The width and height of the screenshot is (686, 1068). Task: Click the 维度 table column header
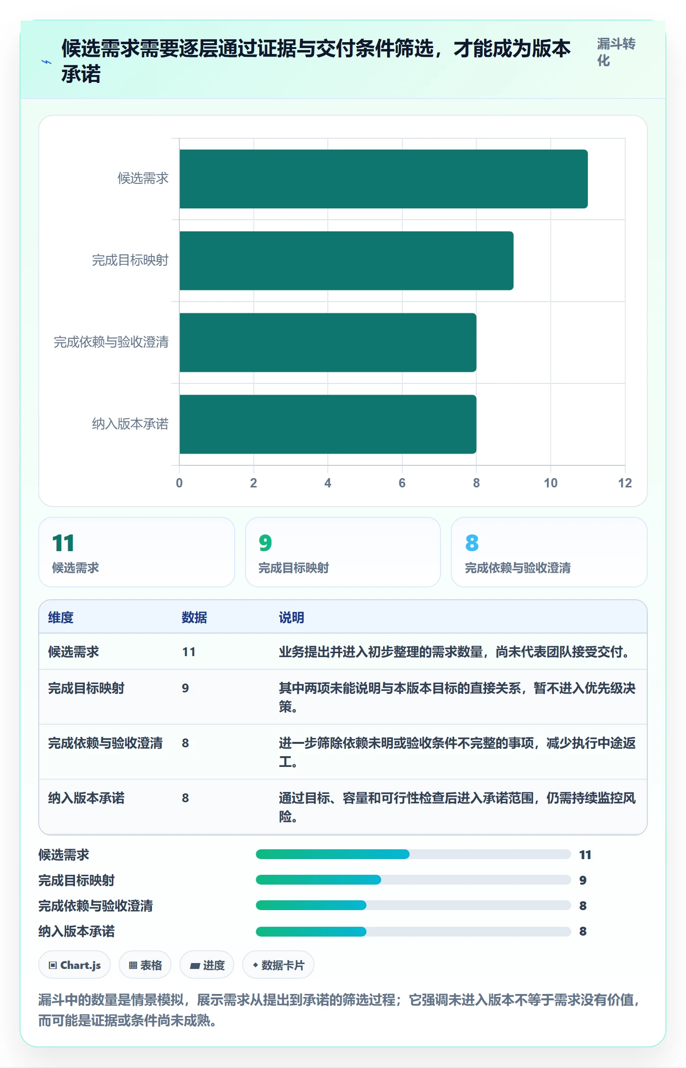[x=61, y=617]
